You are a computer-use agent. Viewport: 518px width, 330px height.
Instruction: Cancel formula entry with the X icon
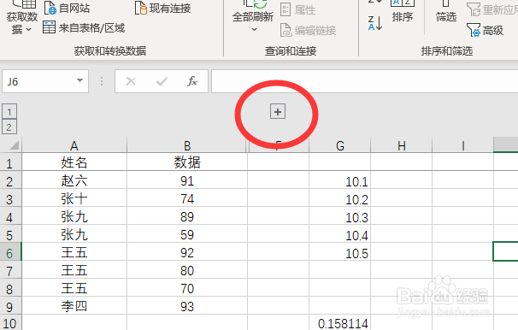pyautogui.click(x=131, y=81)
